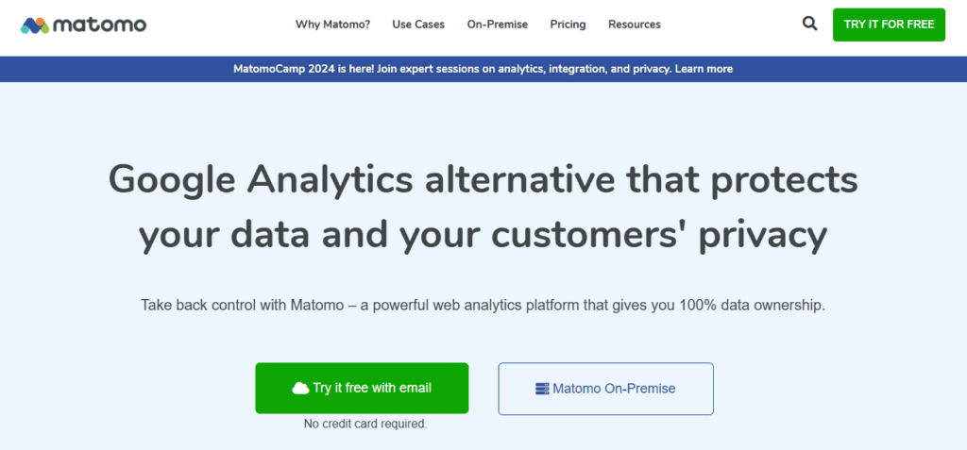Image resolution: width=967 pixels, height=450 pixels.
Task: Open the Use Cases menu
Action: pyautogui.click(x=418, y=25)
